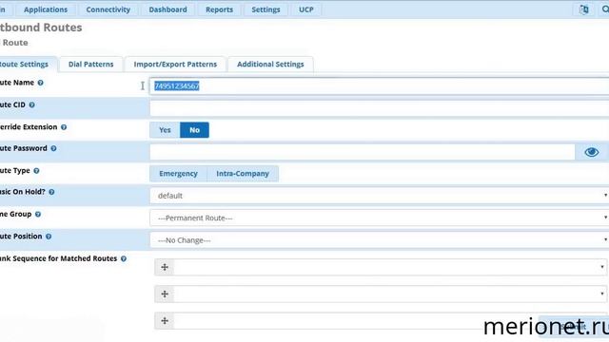Open the Settings menu
The width and height of the screenshot is (609, 342).
click(265, 9)
